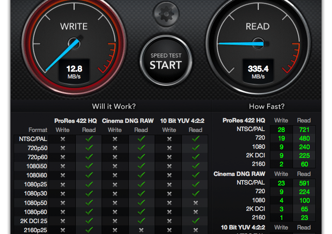
Task: Click the Cinema DNG RAW column header in Will it Work
Action: point(128,121)
